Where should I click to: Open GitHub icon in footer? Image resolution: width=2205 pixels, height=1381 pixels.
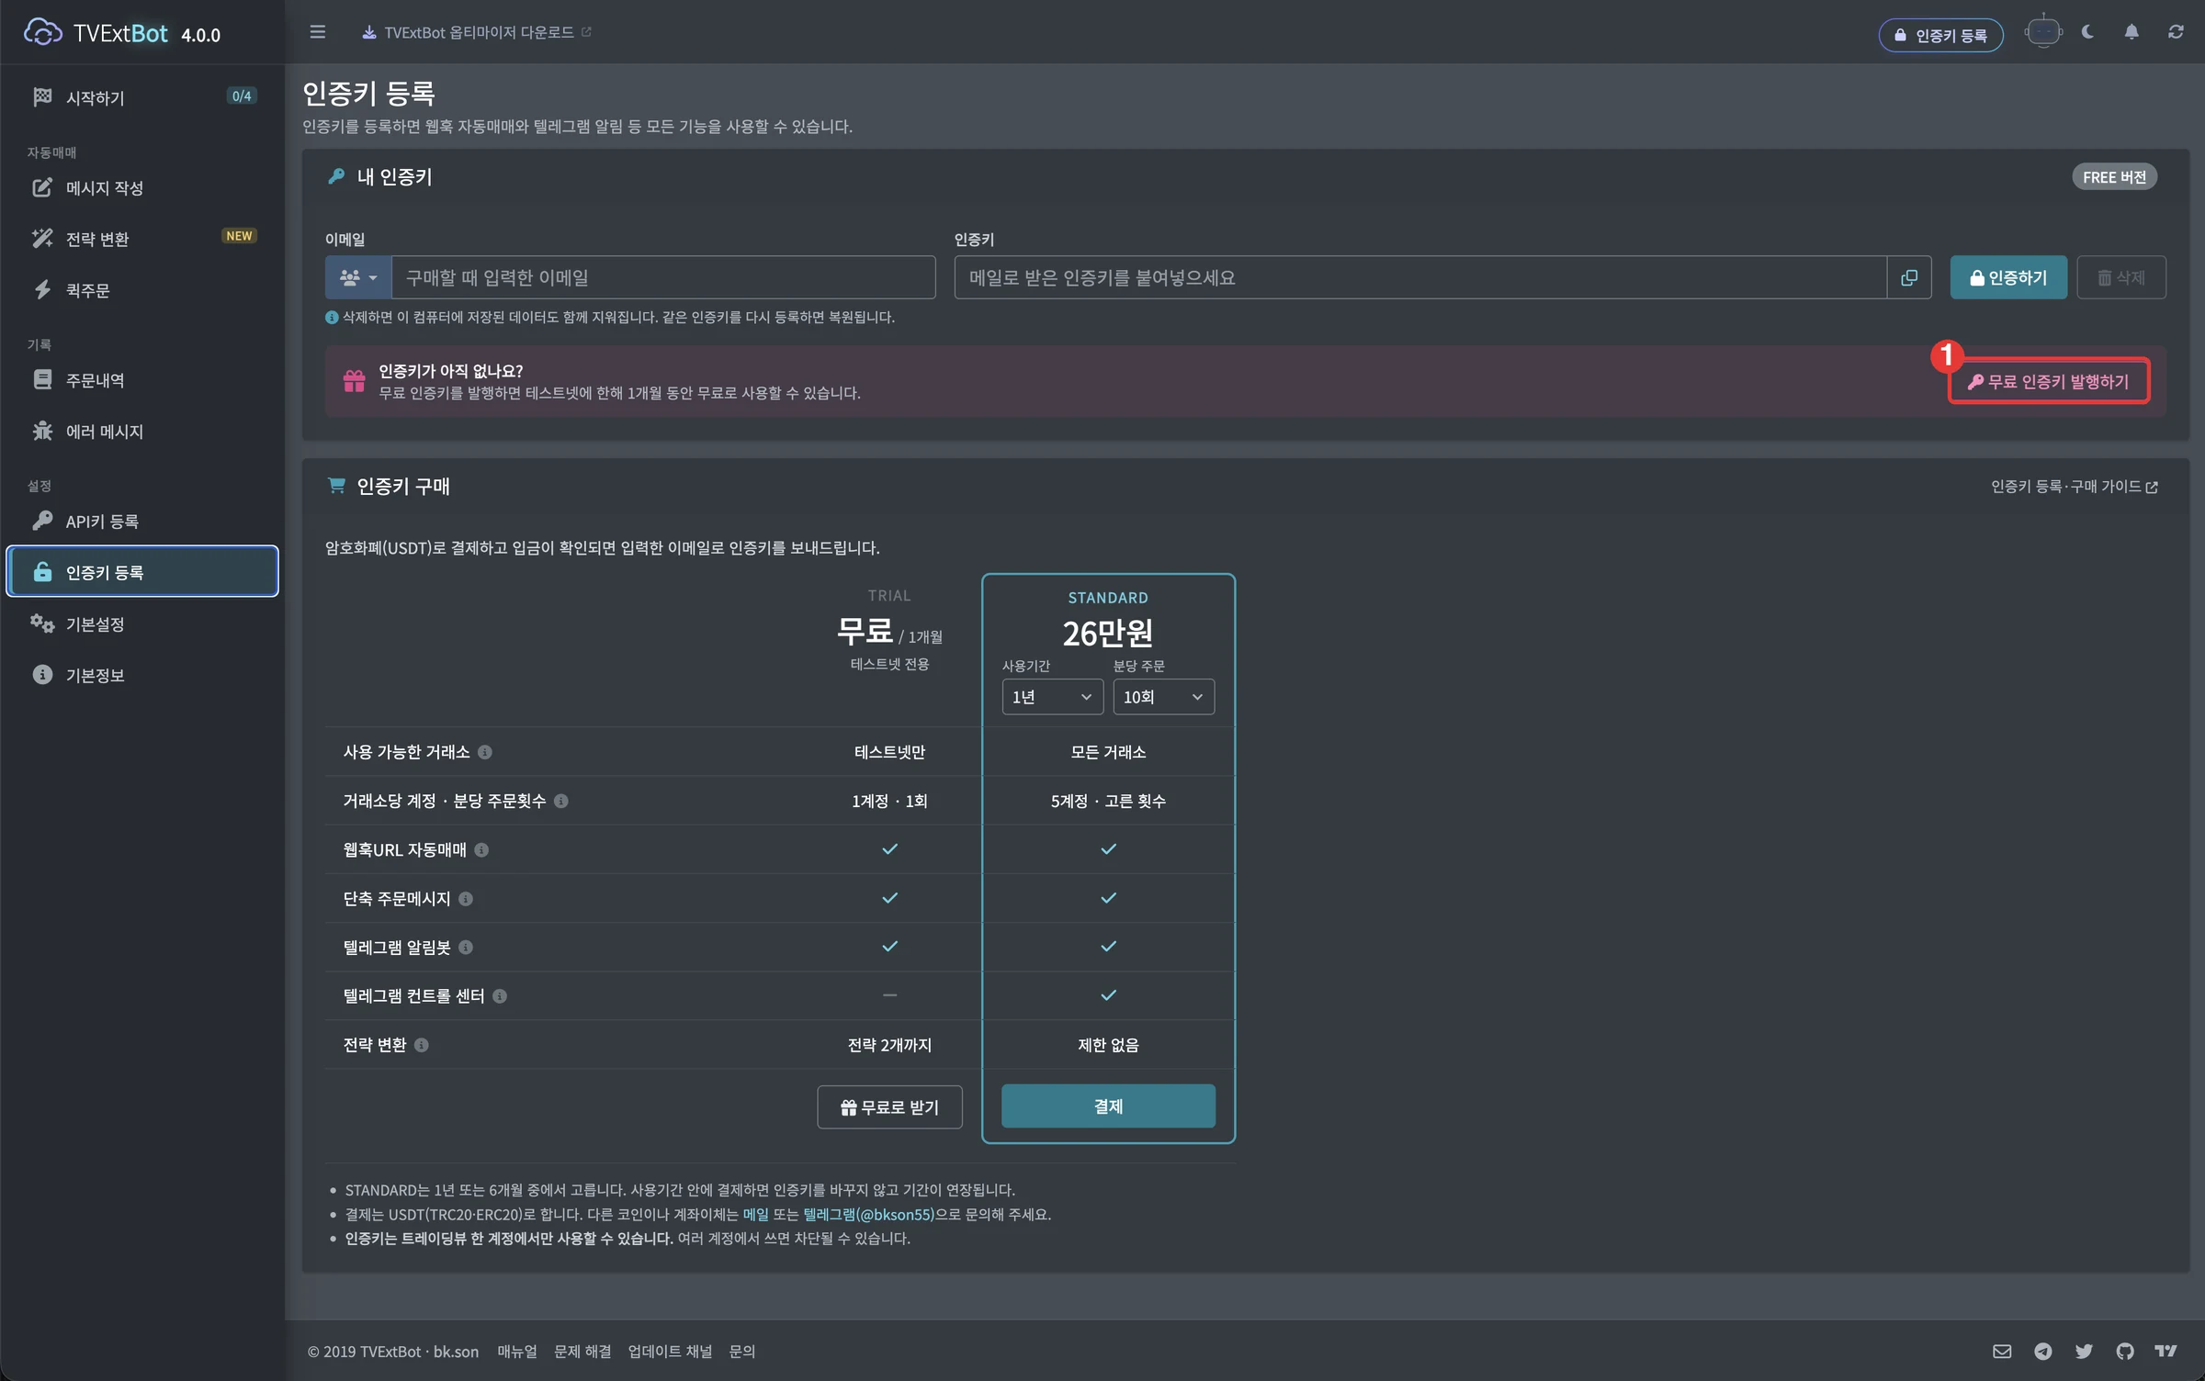point(2125,1351)
